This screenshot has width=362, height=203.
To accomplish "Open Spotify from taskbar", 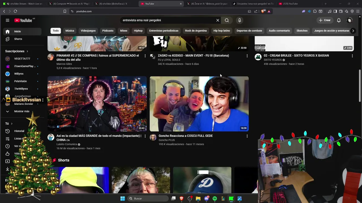I will [x=215, y=198].
